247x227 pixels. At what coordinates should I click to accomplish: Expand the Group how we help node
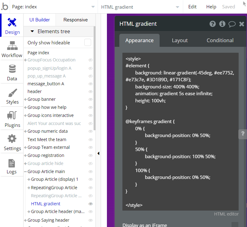tap(25, 107)
